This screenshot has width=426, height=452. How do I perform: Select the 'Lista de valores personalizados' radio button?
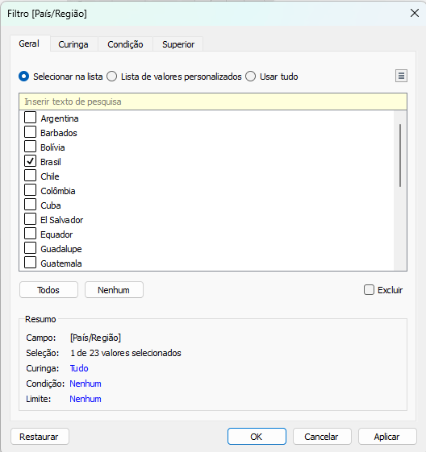click(x=111, y=77)
